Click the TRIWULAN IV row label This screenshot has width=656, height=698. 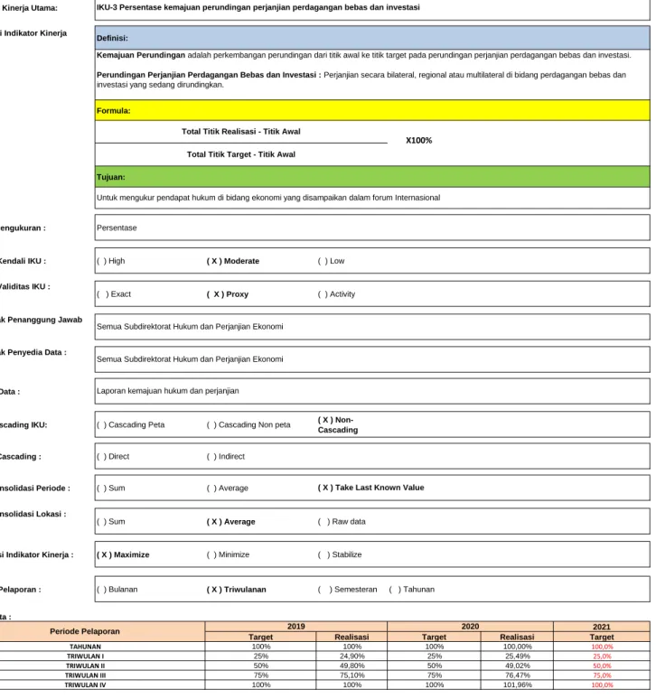pyautogui.click(x=85, y=685)
